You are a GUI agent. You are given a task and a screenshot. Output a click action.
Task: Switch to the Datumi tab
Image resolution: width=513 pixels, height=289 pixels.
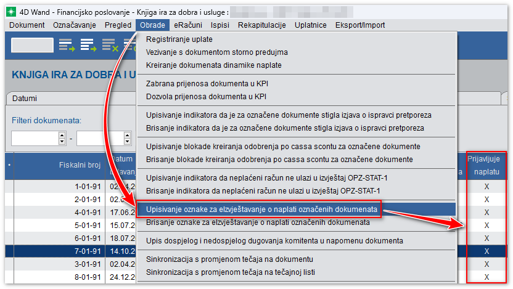tap(25, 98)
